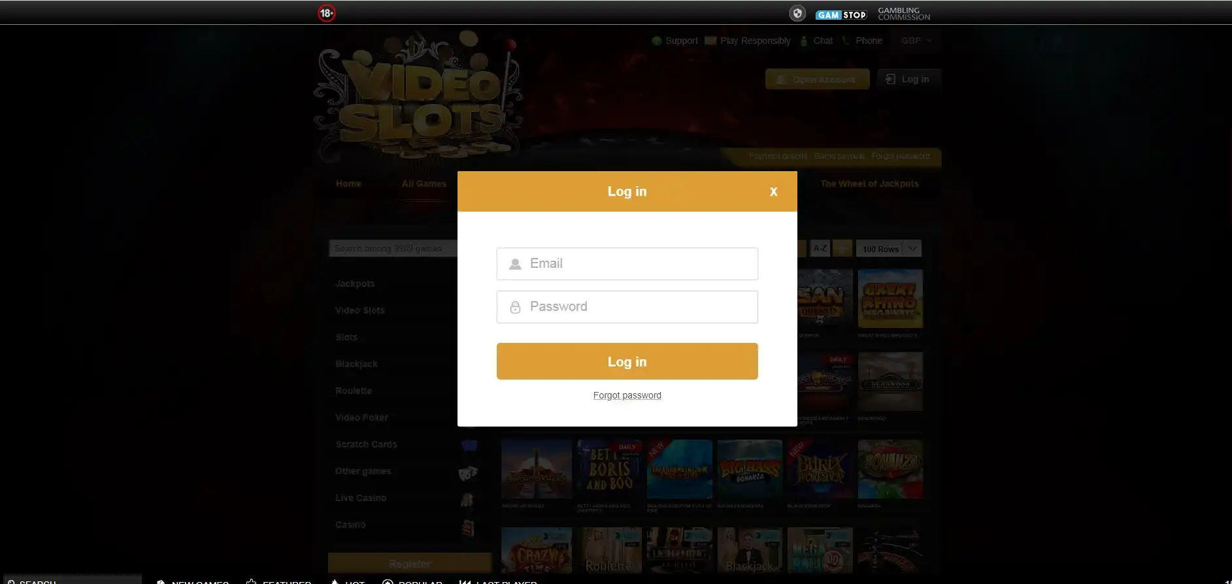
Task: Click the Register button in sidebar
Action: click(x=410, y=563)
